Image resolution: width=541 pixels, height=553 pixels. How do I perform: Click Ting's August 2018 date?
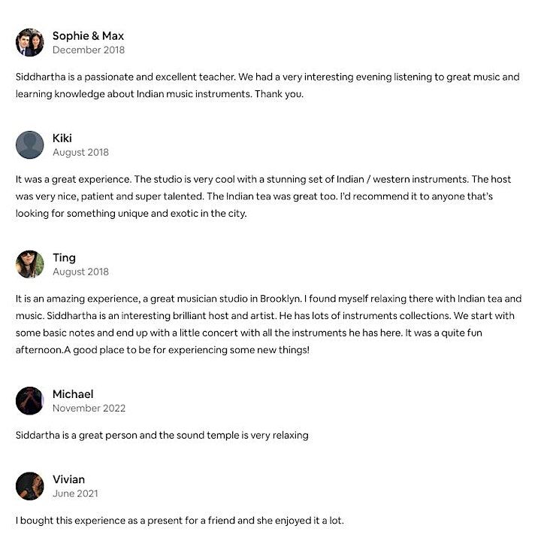click(x=80, y=272)
